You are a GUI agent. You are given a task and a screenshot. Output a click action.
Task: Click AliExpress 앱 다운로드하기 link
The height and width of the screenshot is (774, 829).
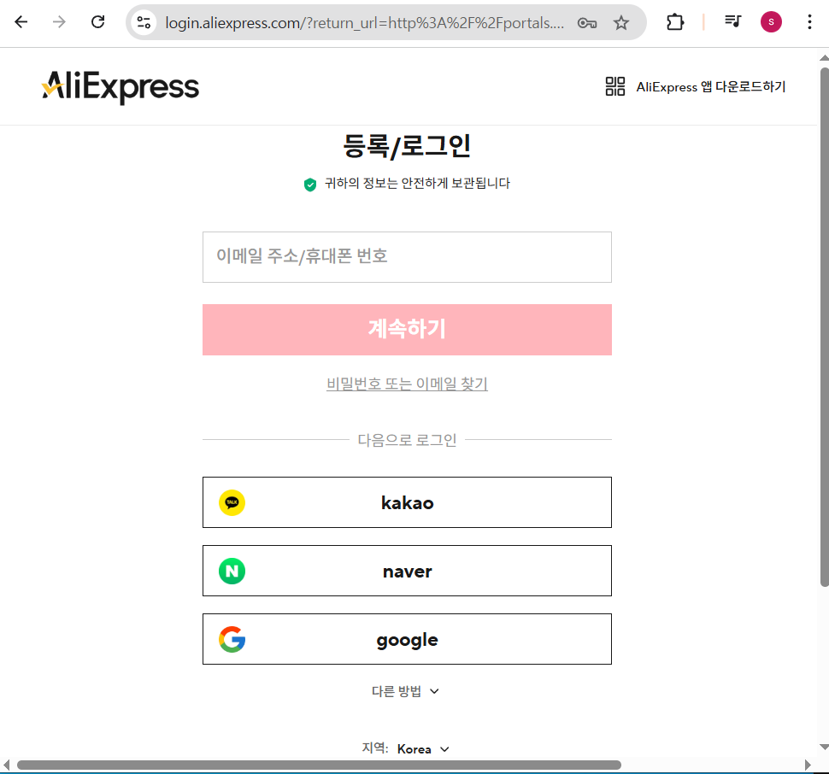pyautogui.click(x=710, y=86)
